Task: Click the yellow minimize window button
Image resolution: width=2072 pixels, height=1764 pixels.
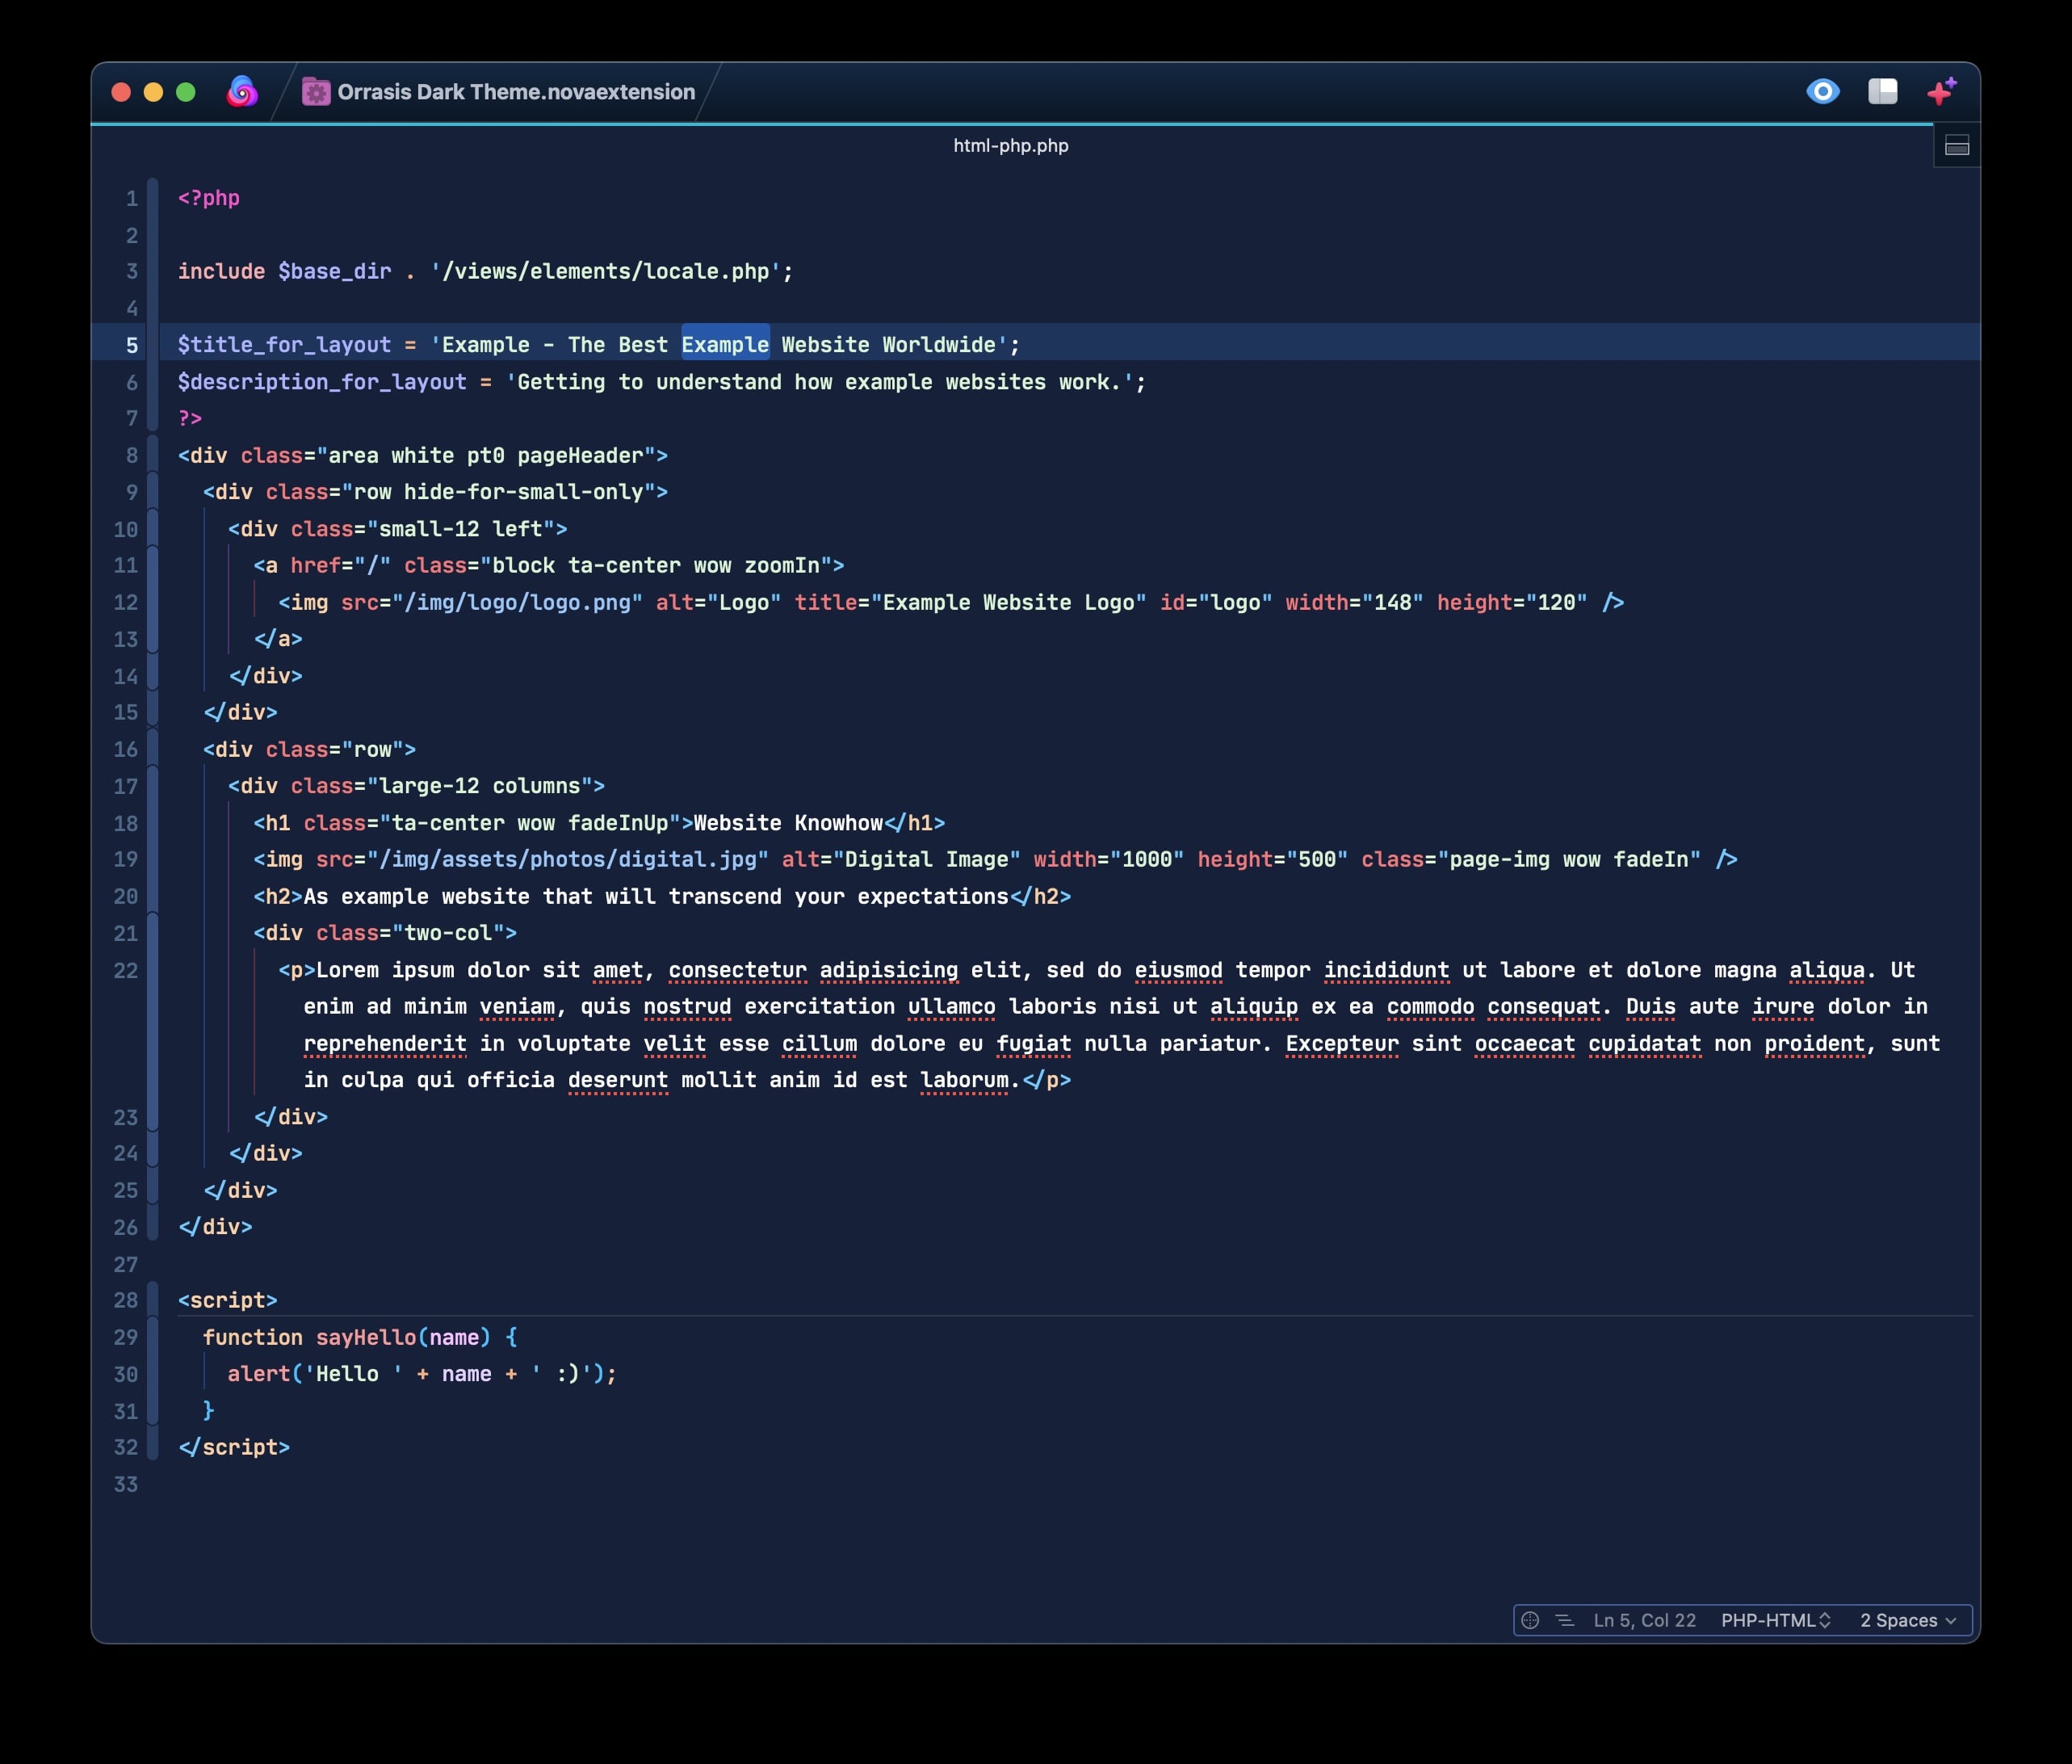Action: 153,92
